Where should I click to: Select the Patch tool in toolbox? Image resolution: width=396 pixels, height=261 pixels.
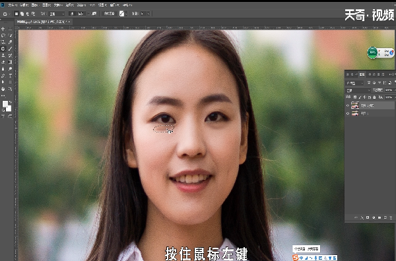click(3, 49)
